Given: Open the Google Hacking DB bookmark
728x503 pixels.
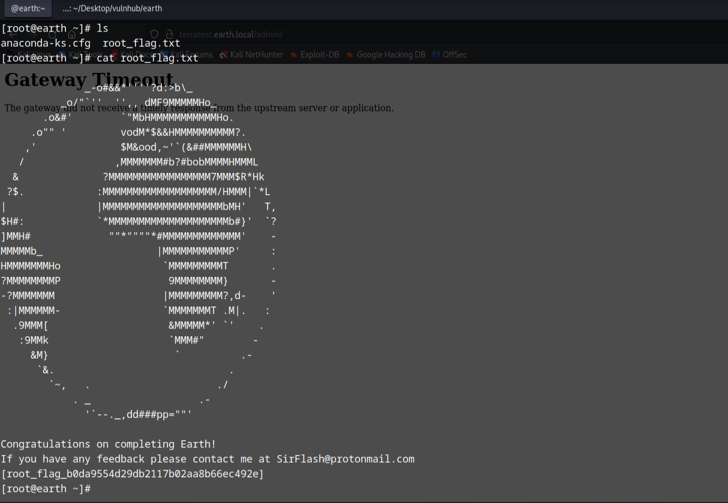Looking at the screenshot, I should pyautogui.click(x=390, y=54).
